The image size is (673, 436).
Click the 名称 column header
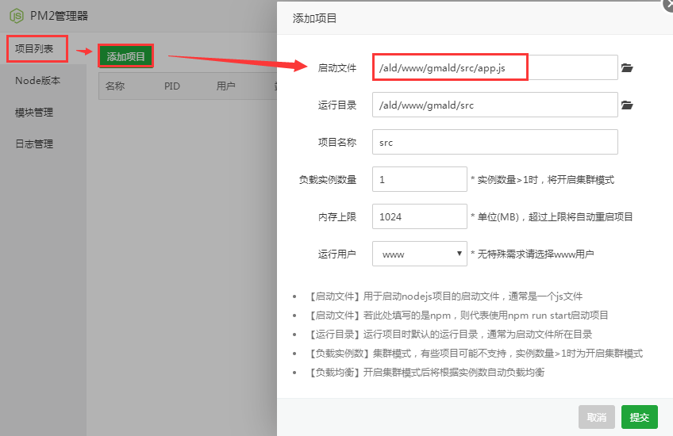115,86
